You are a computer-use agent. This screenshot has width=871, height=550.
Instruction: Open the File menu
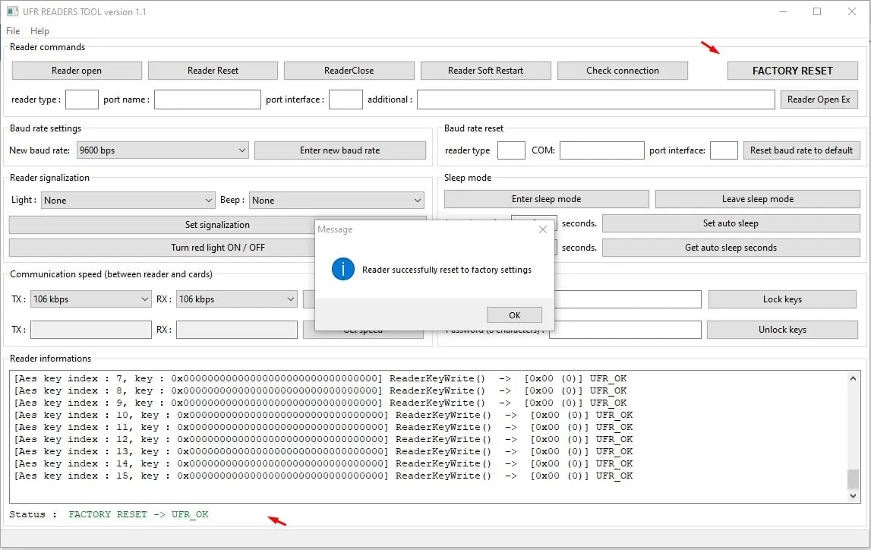[x=13, y=31]
